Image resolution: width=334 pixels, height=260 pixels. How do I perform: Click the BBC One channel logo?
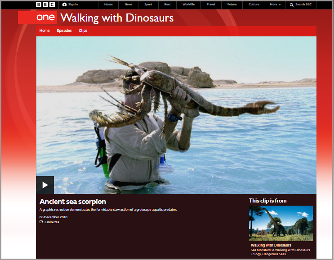click(37, 18)
